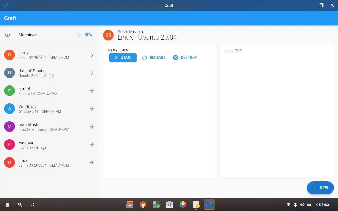Select the Fuchsia machine name
This screenshot has width=338, height=211.
(x=26, y=142)
